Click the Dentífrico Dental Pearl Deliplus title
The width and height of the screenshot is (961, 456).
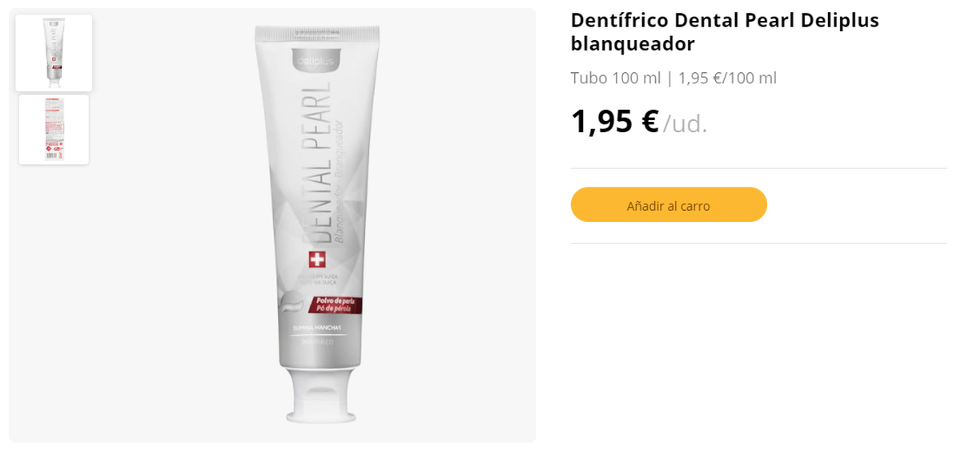pos(725,32)
